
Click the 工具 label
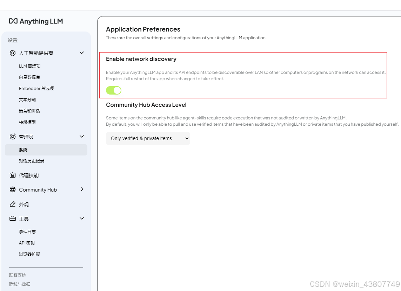pyautogui.click(x=24, y=219)
